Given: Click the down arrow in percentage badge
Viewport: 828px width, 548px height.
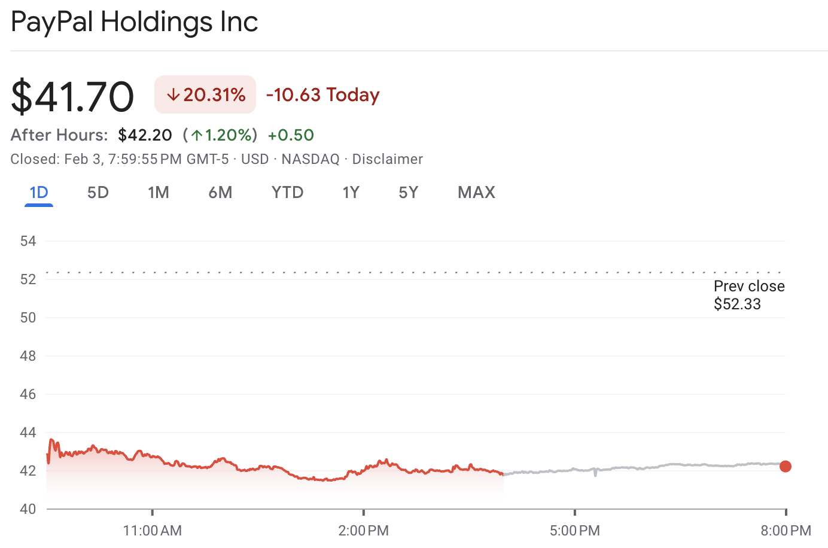Looking at the screenshot, I should pyautogui.click(x=173, y=95).
